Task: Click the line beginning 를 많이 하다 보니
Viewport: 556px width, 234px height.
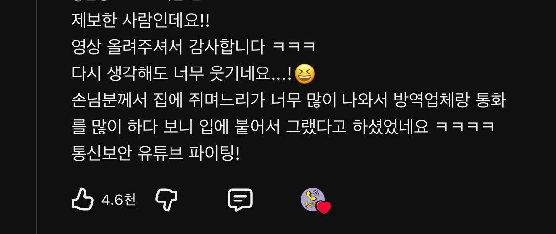Action: tap(283, 127)
